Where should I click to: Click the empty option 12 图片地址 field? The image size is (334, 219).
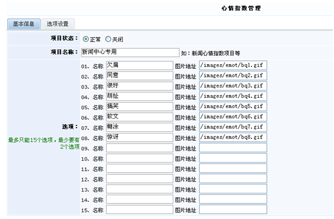point(233,178)
